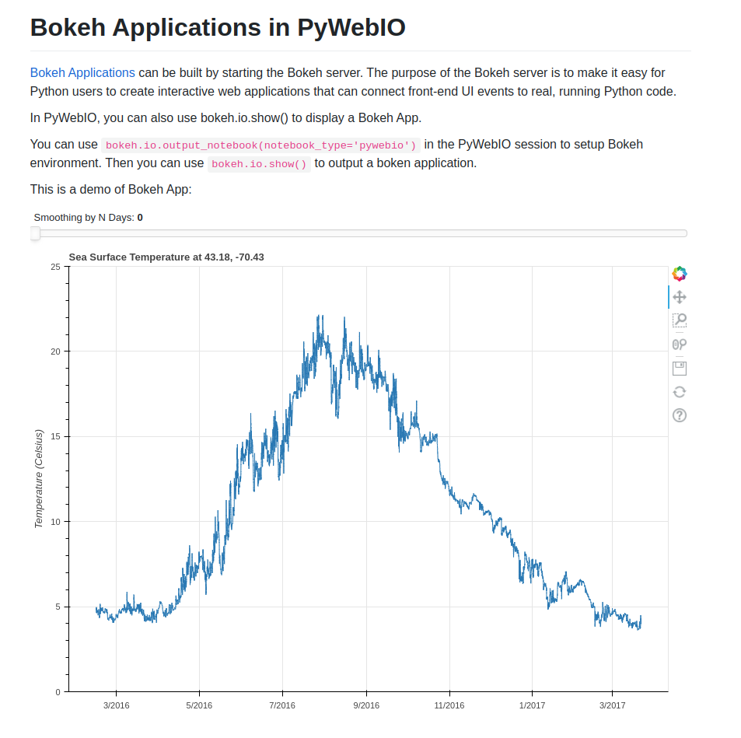The width and height of the screenshot is (741, 738).
Task: Select the bokeh.io.show() code snippet
Action: point(257,163)
